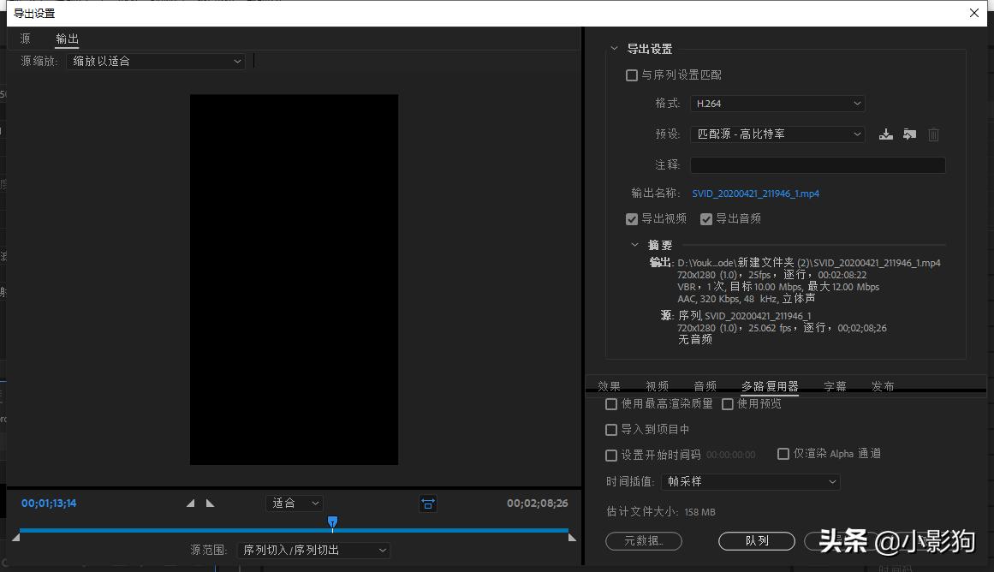Click the duration timecode 00;02;08;26

[537, 503]
